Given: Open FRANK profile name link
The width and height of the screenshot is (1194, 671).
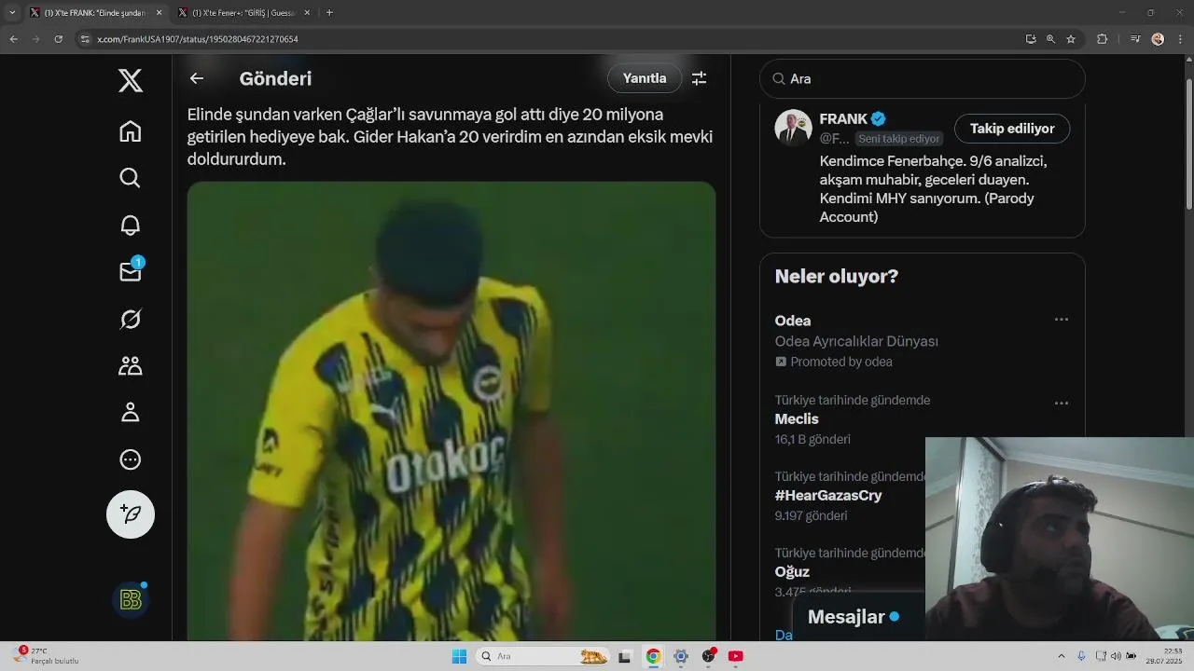Looking at the screenshot, I should tap(843, 119).
